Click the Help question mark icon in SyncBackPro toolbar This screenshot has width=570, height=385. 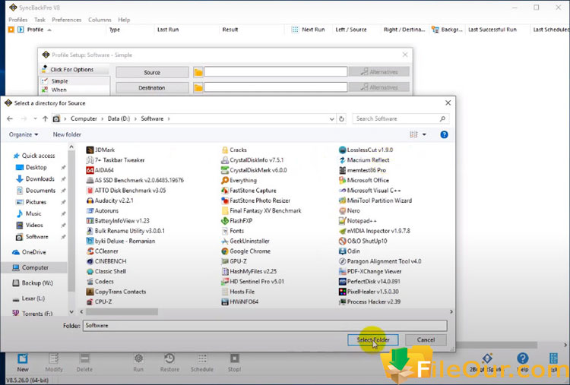522,359
